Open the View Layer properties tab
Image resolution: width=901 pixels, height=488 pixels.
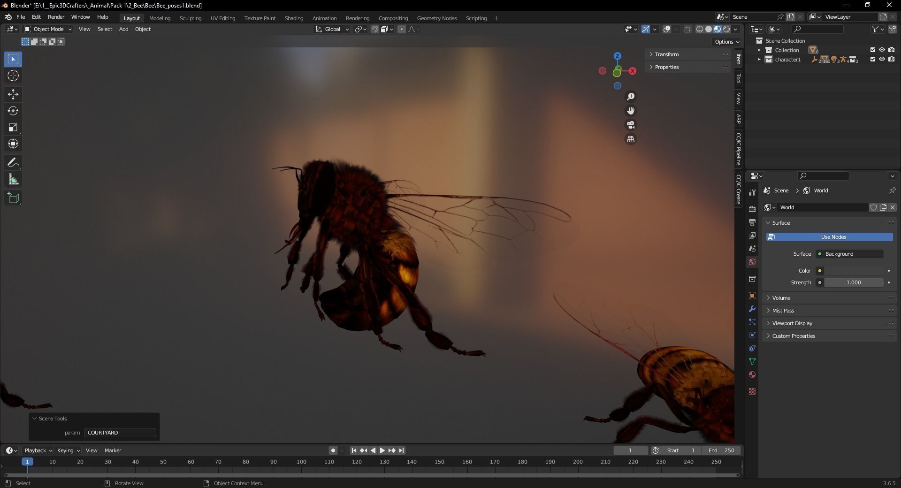pyautogui.click(x=752, y=235)
